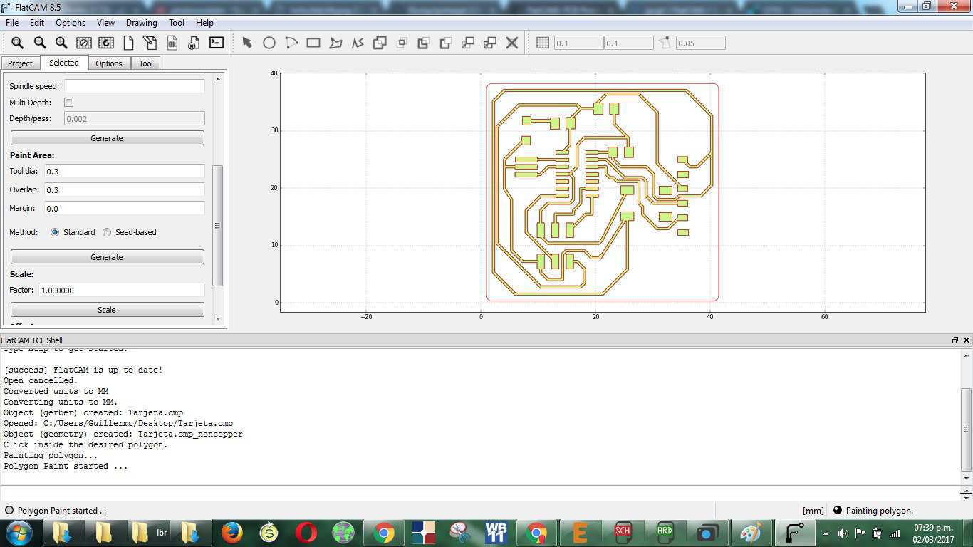Switch to the Project tab
The height and width of the screenshot is (547, 973).
20,63
